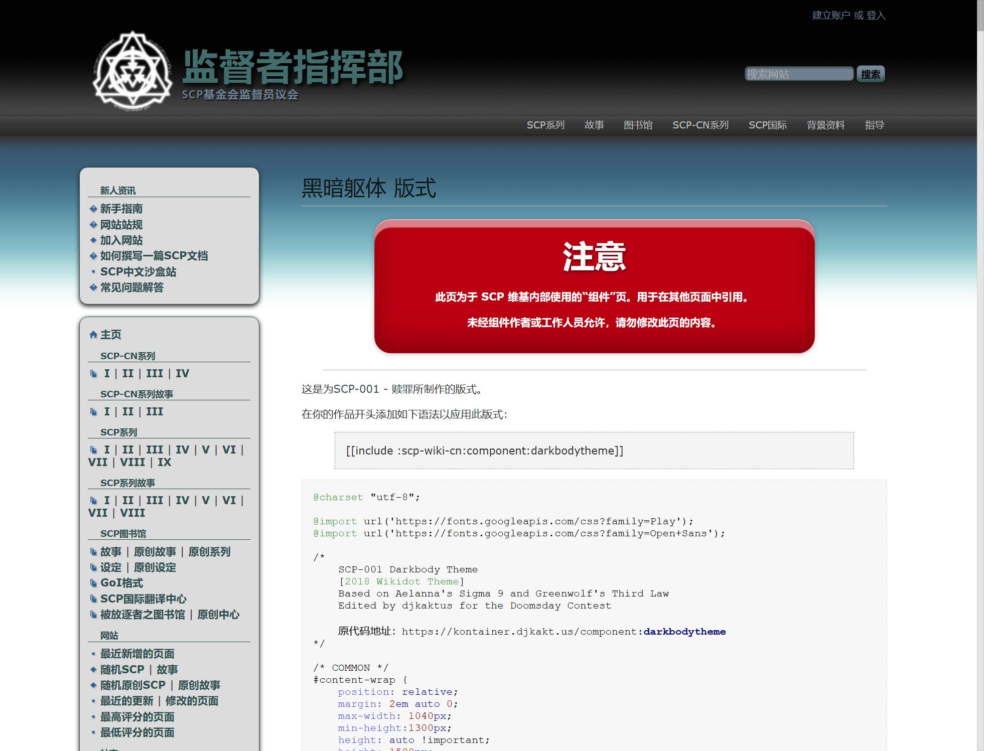984x751 pixels.
Task: Open the SCP-CN系列 top navigation menu
Action: click(700, 125)
